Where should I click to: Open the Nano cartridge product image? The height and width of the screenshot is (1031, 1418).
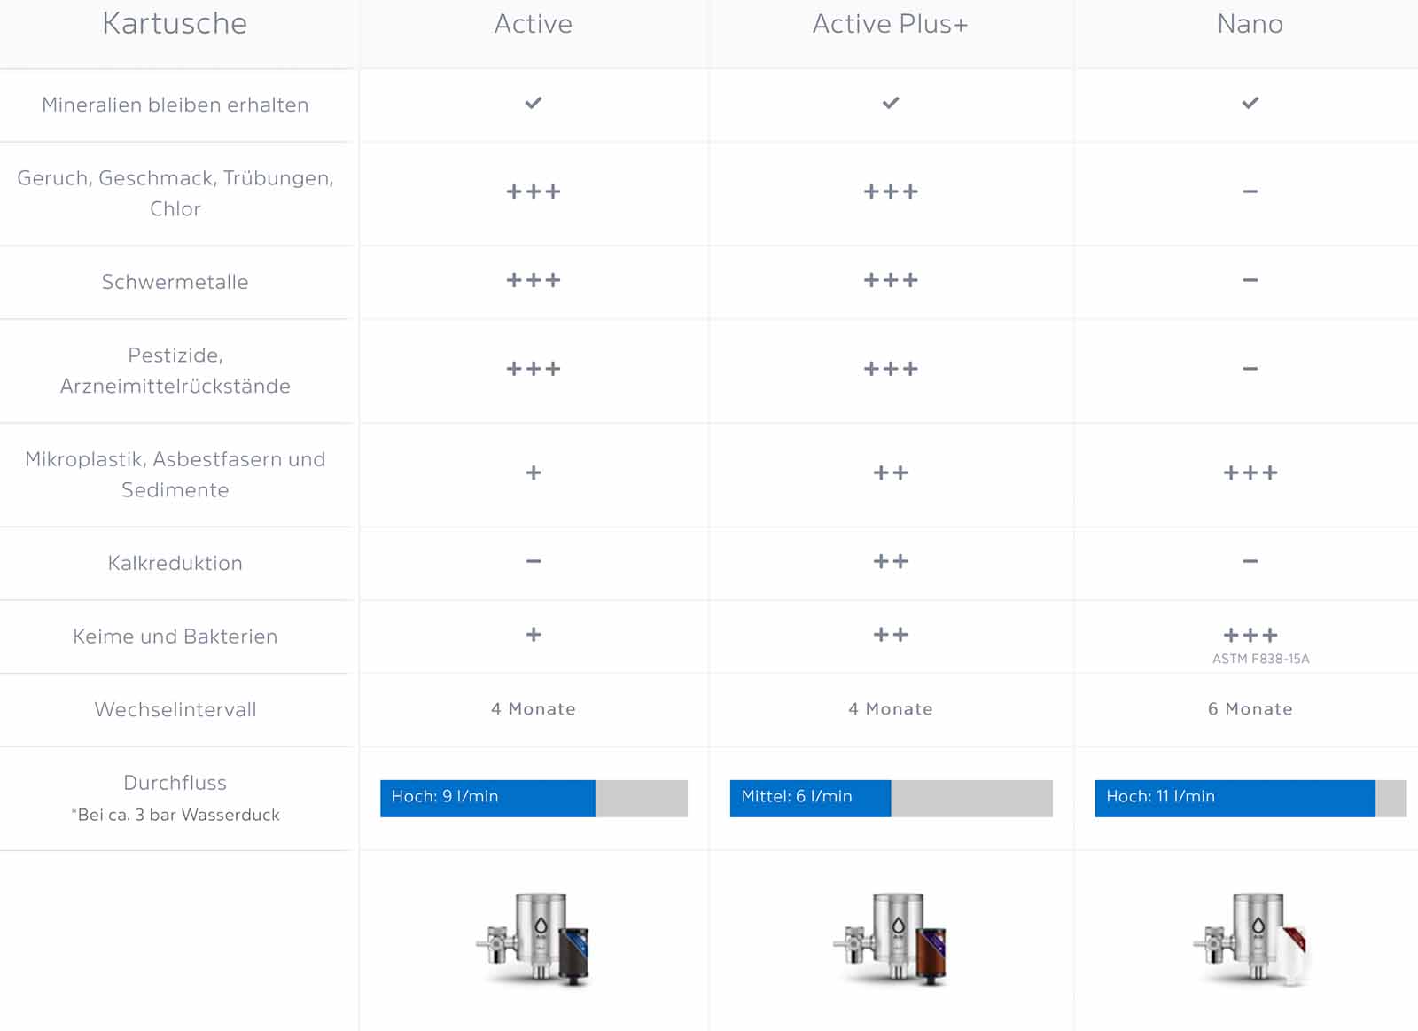pyautogui.click(x=1250, y=940)
